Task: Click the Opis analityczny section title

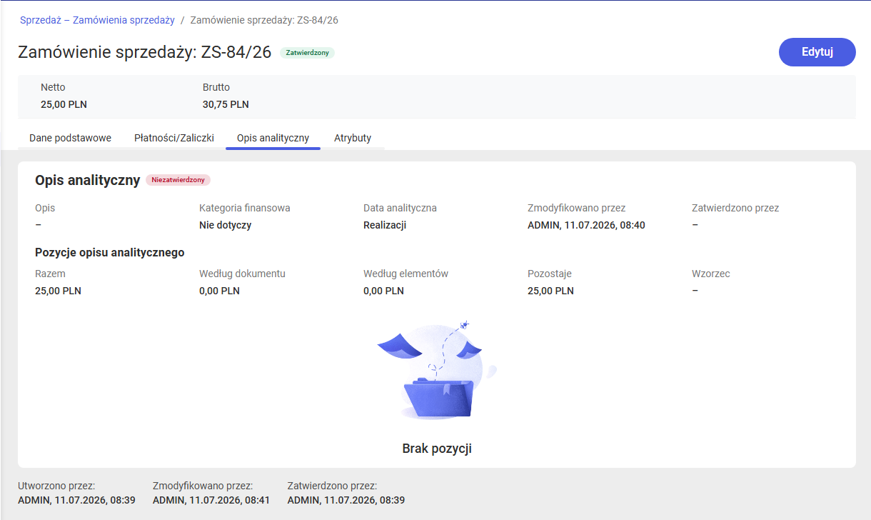Action: tap(87, 180)
